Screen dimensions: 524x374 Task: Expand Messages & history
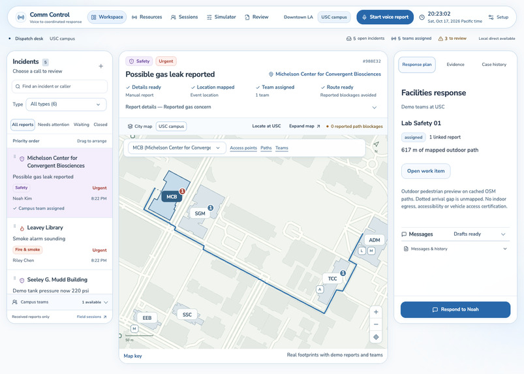pyautogui.click(x=455, y=249)
